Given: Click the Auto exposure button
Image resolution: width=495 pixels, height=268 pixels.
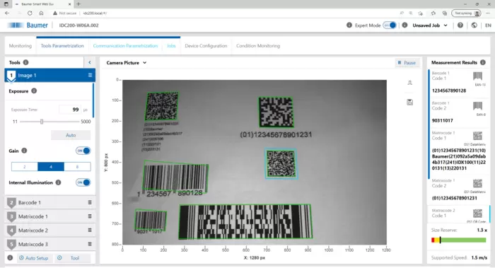Looking at the screenshot, I should click(71, 135).
